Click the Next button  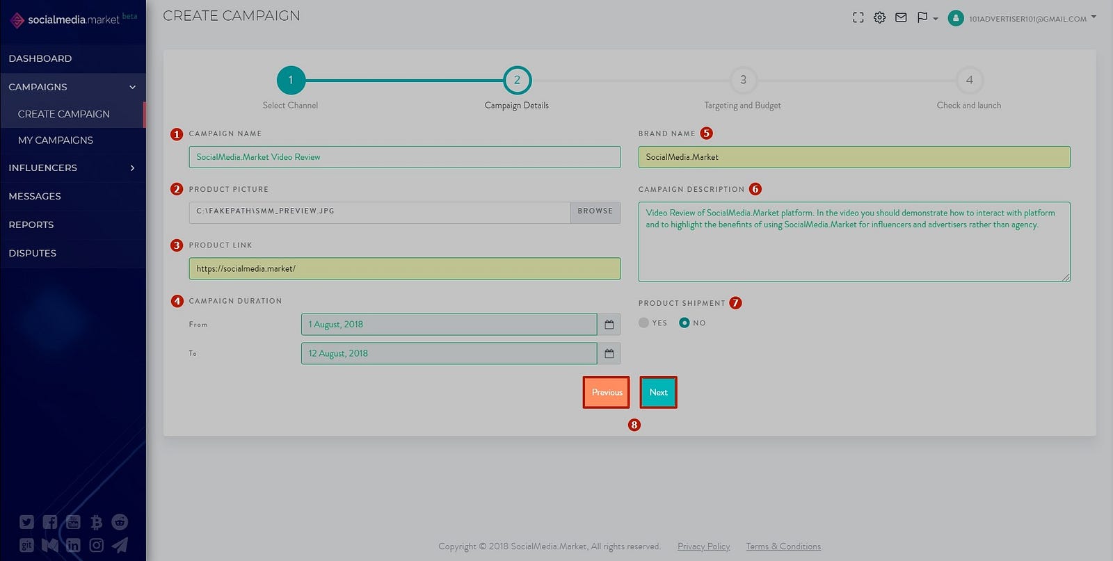point(658,393)
